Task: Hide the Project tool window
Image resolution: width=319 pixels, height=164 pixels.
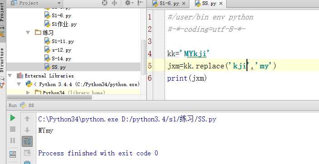Action: (x=140, y=3)
